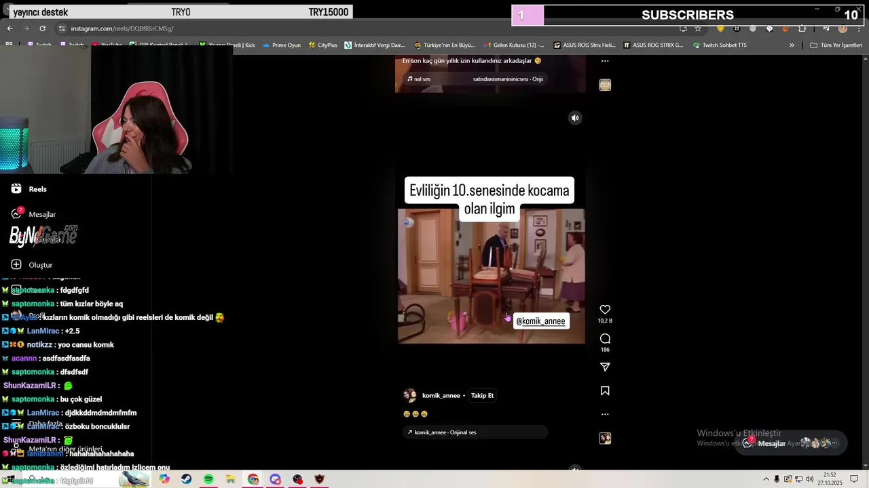
Task: Toggle reel sound with the speaker icon
Action: 575,118
